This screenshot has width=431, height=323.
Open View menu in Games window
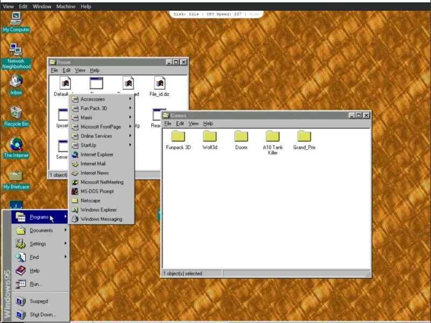(x=193, y=124)
